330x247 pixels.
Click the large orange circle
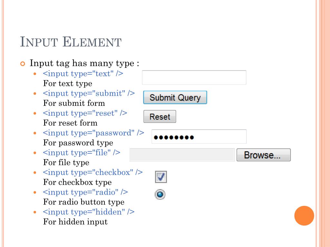[304, 216]
